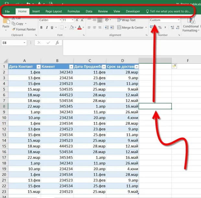Toggle Align Left horizontal alignment

89,27
